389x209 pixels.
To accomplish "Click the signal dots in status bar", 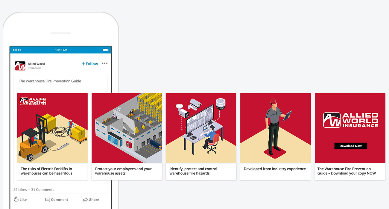I will point(17,50).
